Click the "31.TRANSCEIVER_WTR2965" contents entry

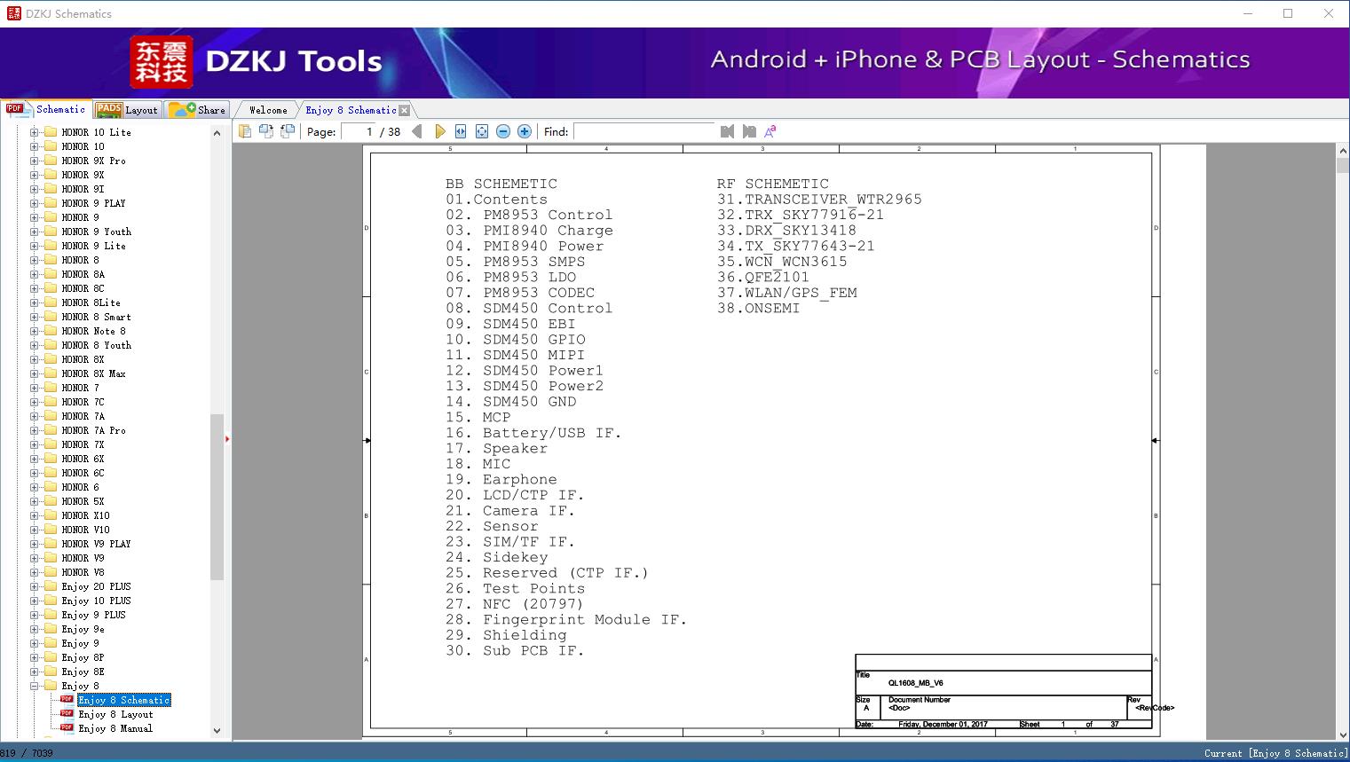[819, 200]
